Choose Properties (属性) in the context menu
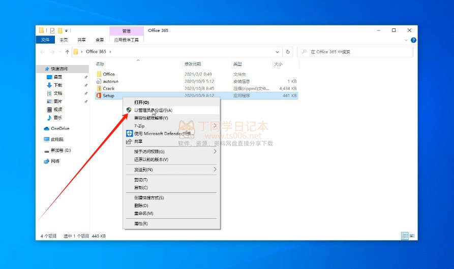This screenshot has height=269, width=454. click(171, 223)
